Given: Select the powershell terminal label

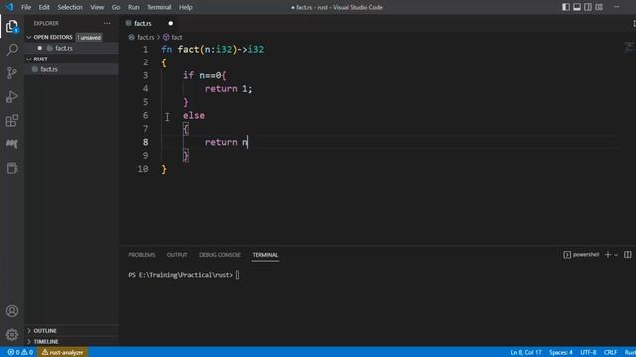Looking at the screenshot, I should 581,255.
